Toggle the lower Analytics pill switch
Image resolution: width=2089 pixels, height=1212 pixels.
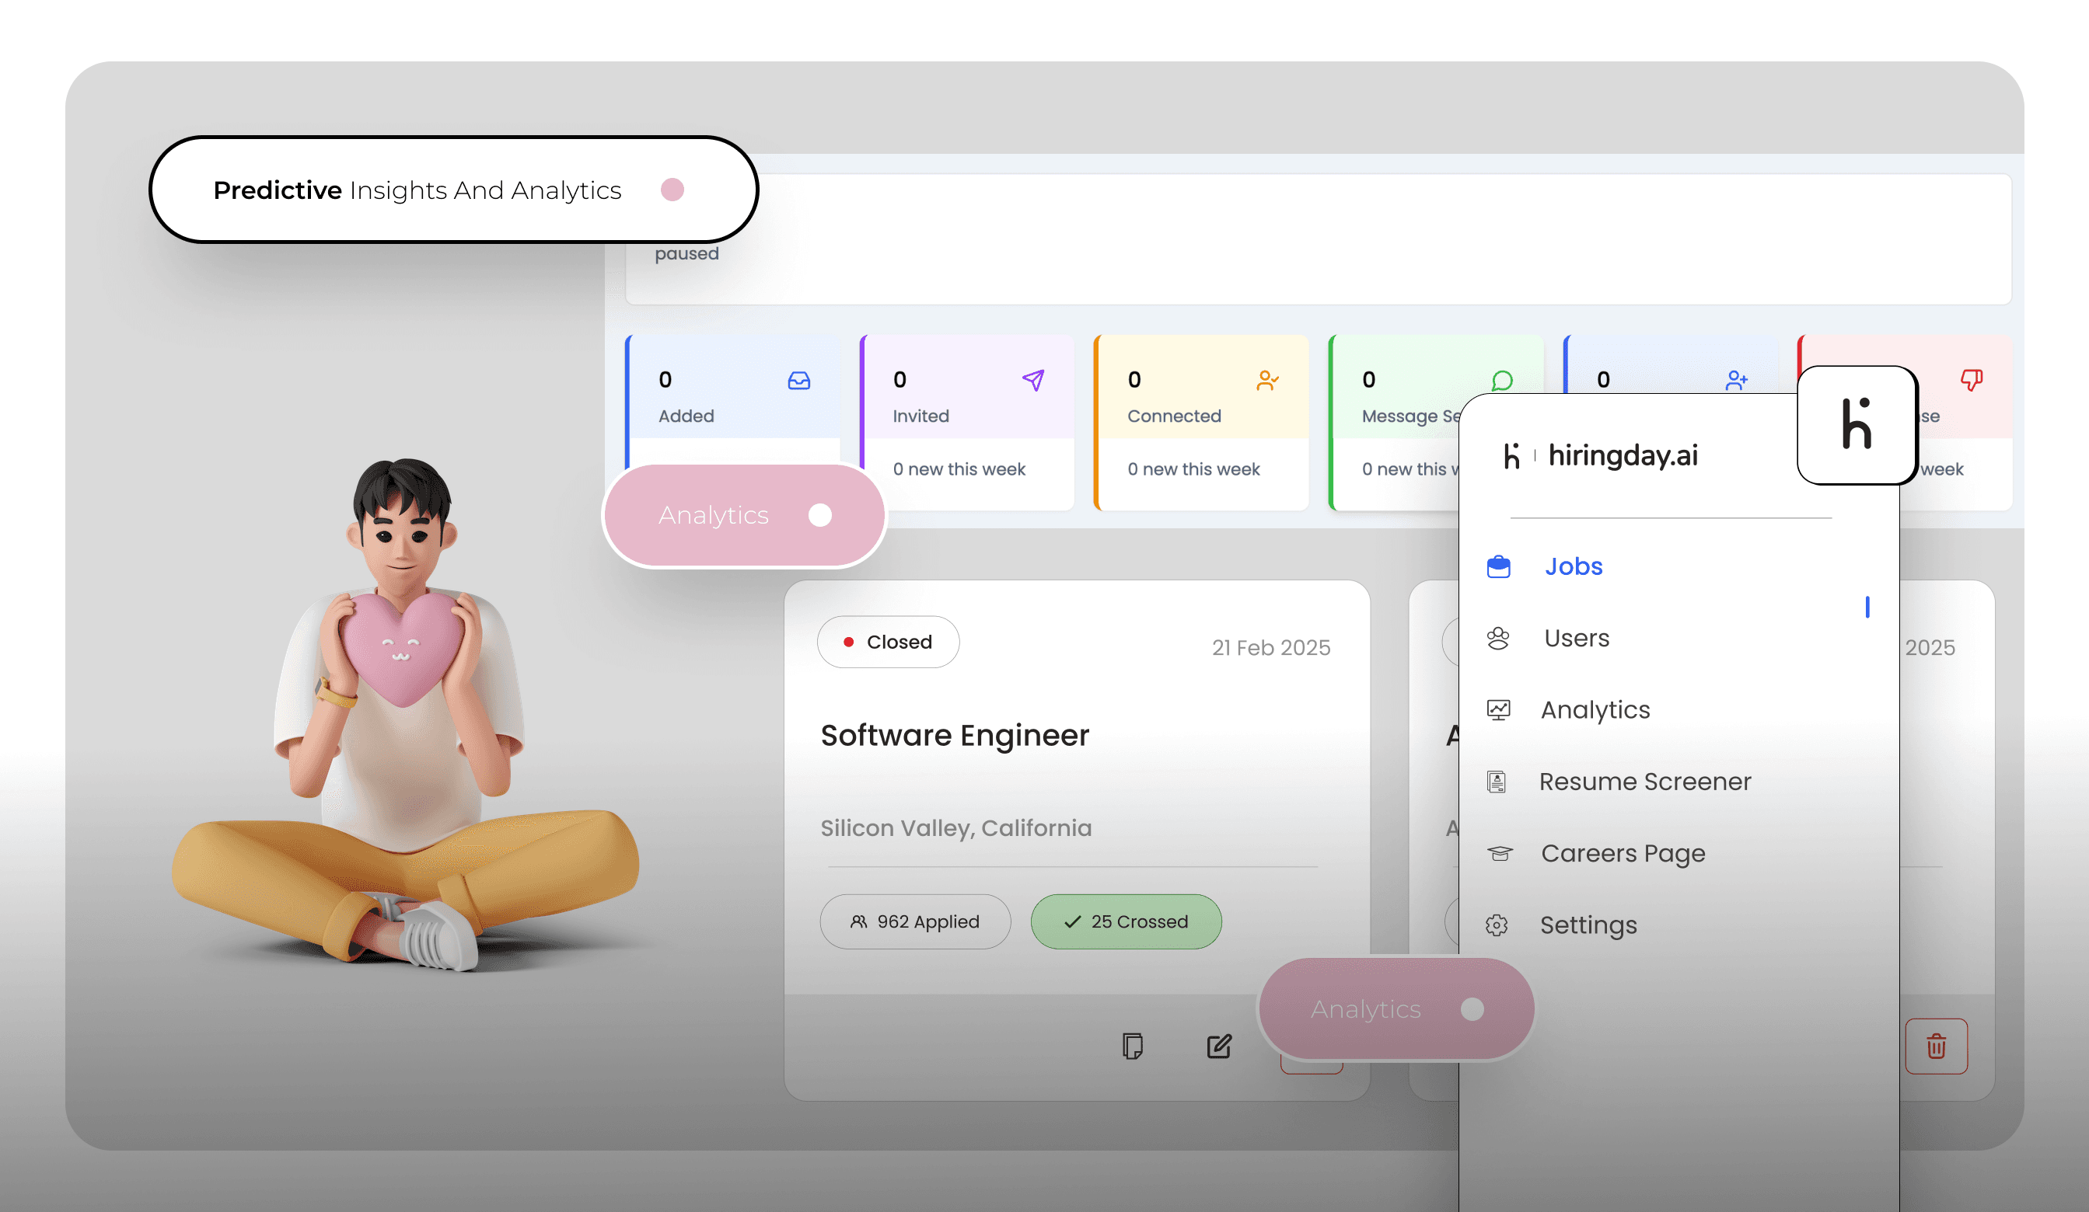click(1472, 1009)
